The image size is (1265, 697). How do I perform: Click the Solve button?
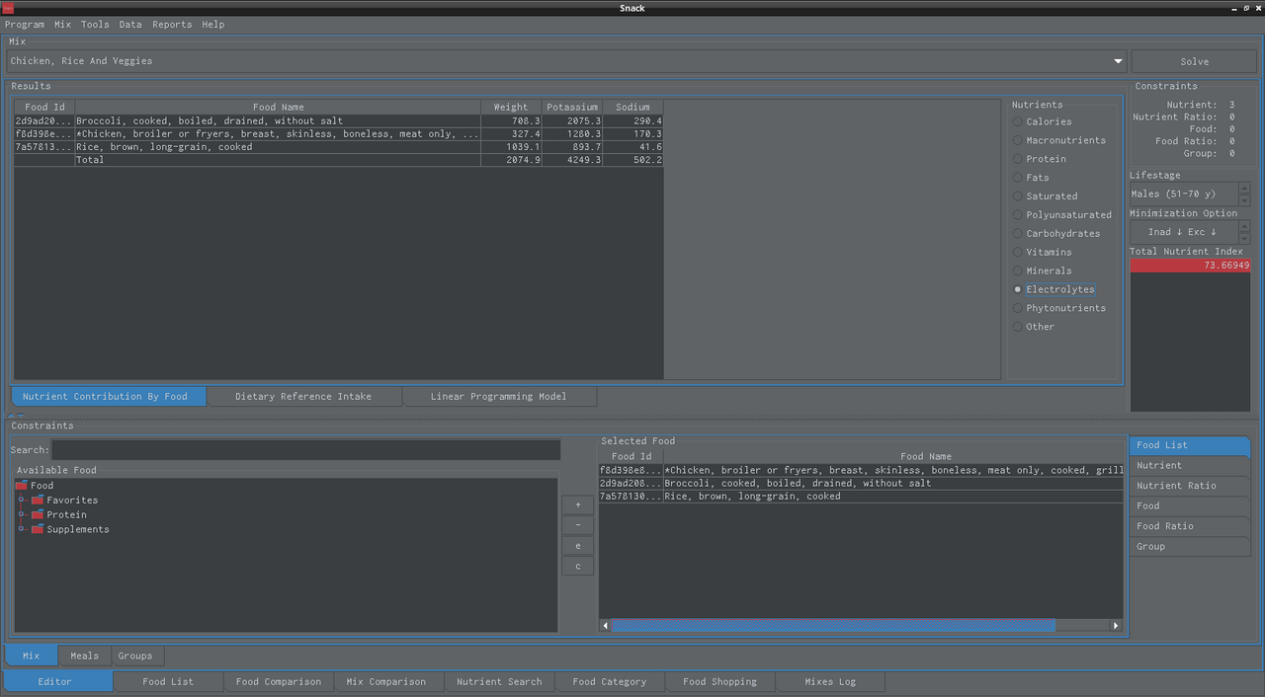click(1194, 61)
